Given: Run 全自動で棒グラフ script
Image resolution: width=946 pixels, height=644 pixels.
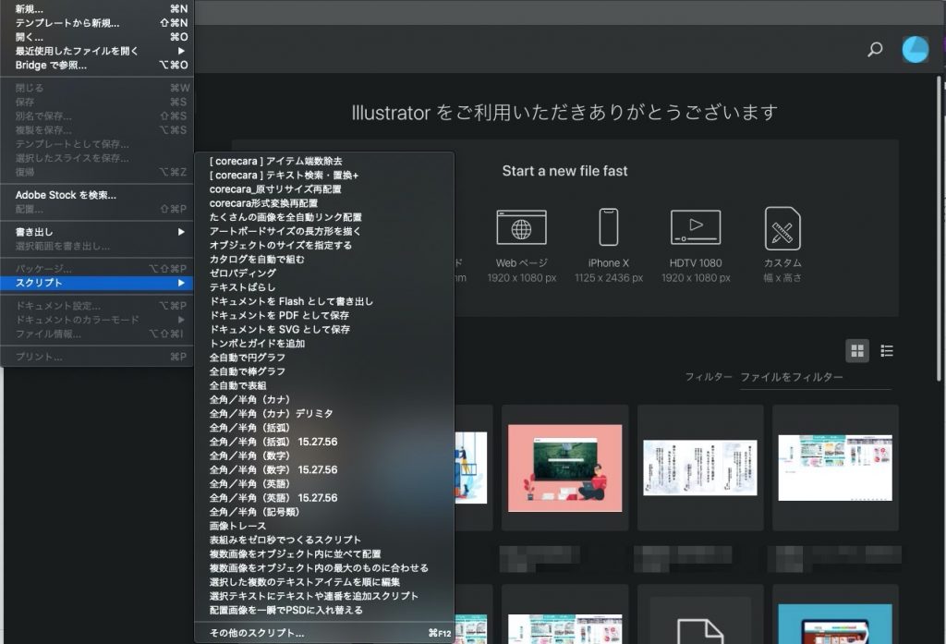Looking at the screenshot, I should 324,371.
